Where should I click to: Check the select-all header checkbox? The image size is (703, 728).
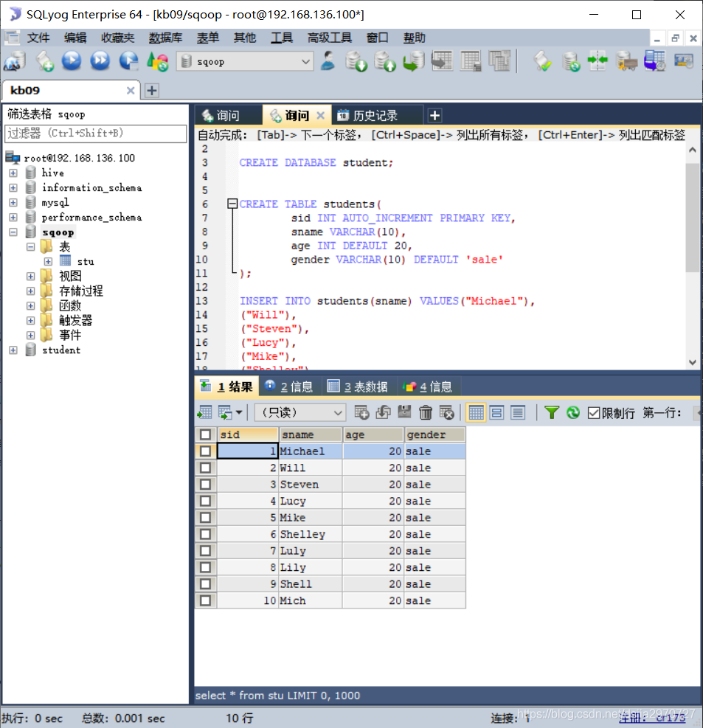[205, 434]
